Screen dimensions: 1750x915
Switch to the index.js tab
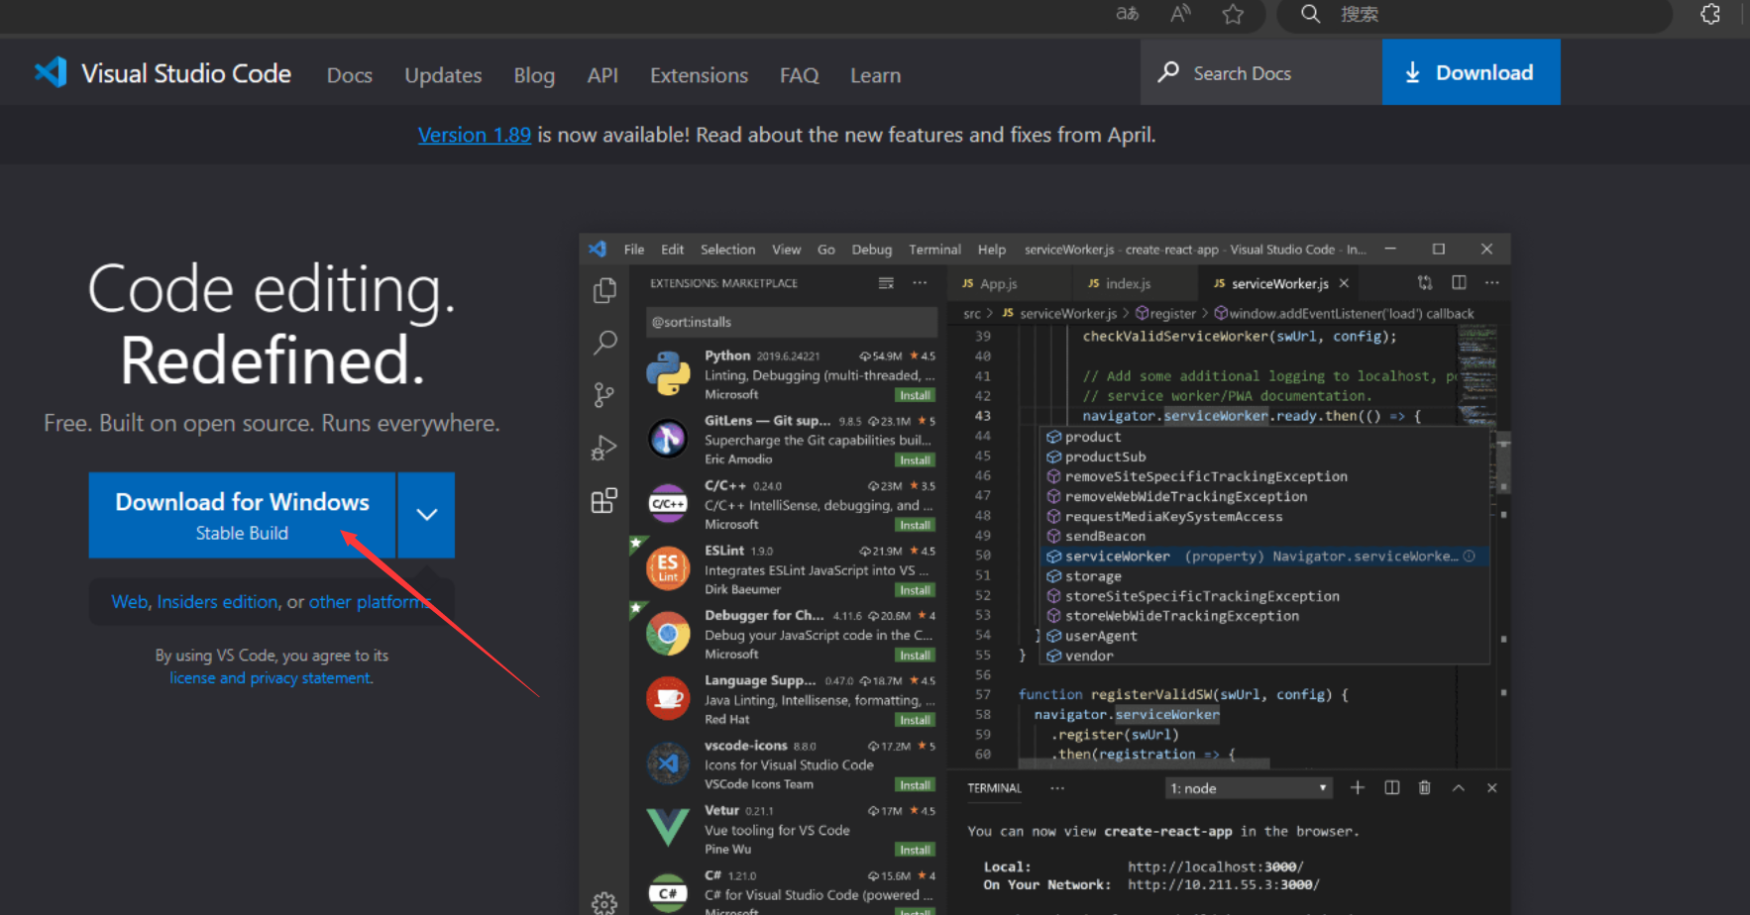pyautogui.click(x=1120, y=283)
